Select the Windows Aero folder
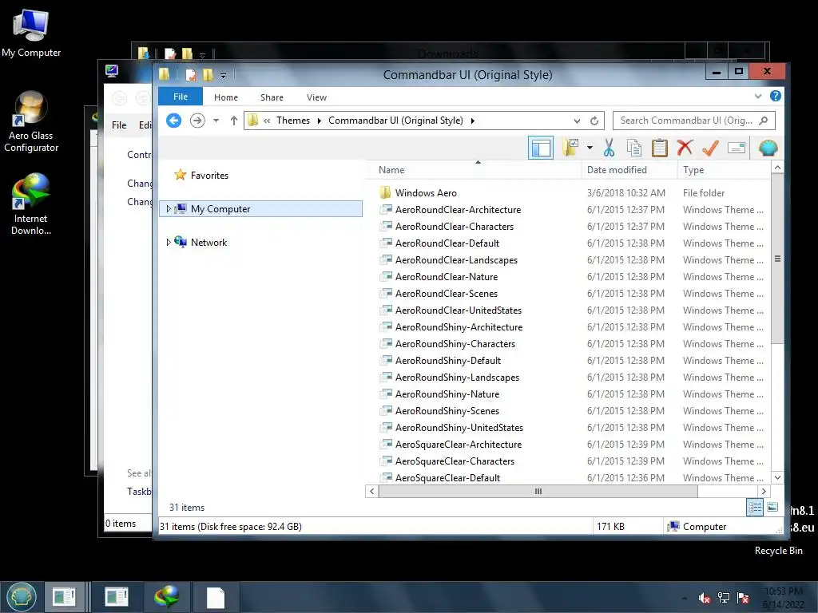Screen dimensions: 818x613 [426, 193]
